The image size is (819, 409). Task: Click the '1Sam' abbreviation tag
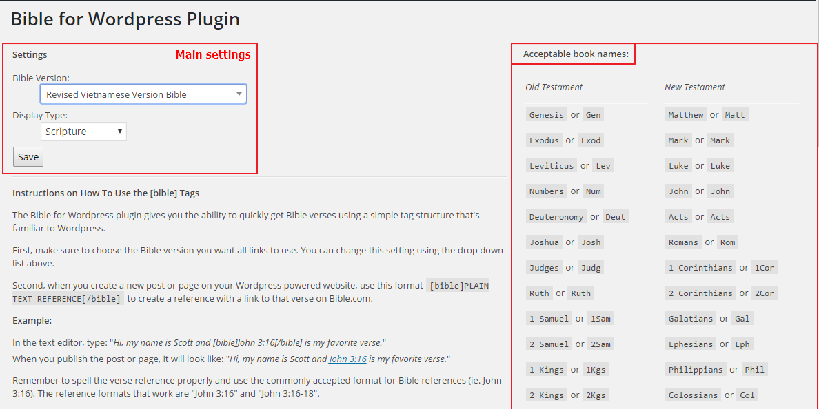point(600,319)
